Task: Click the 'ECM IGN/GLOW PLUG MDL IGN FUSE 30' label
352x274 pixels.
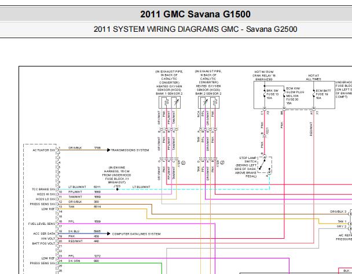Action: pyautogui.click(x=295, y=96)
